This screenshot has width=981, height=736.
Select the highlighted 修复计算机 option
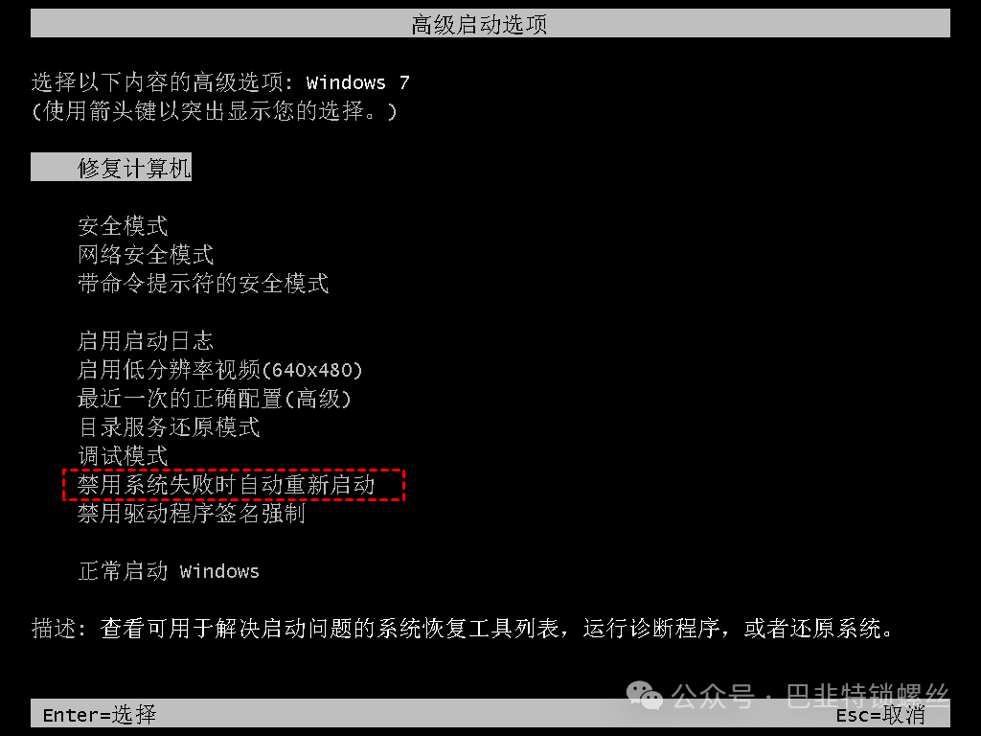pos(111,168)
